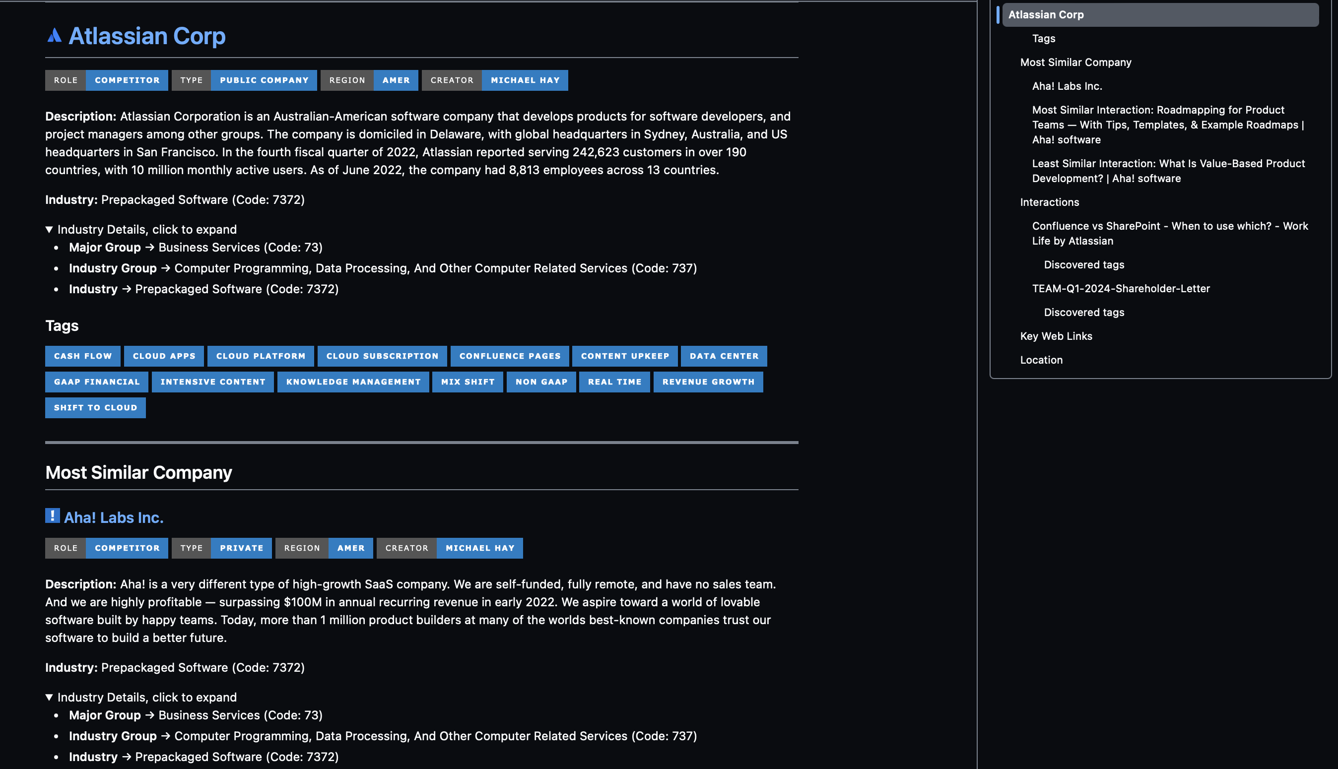Click the Aha! Labs exclamation logo icon

pyautogui.click(x=52, y=515)
